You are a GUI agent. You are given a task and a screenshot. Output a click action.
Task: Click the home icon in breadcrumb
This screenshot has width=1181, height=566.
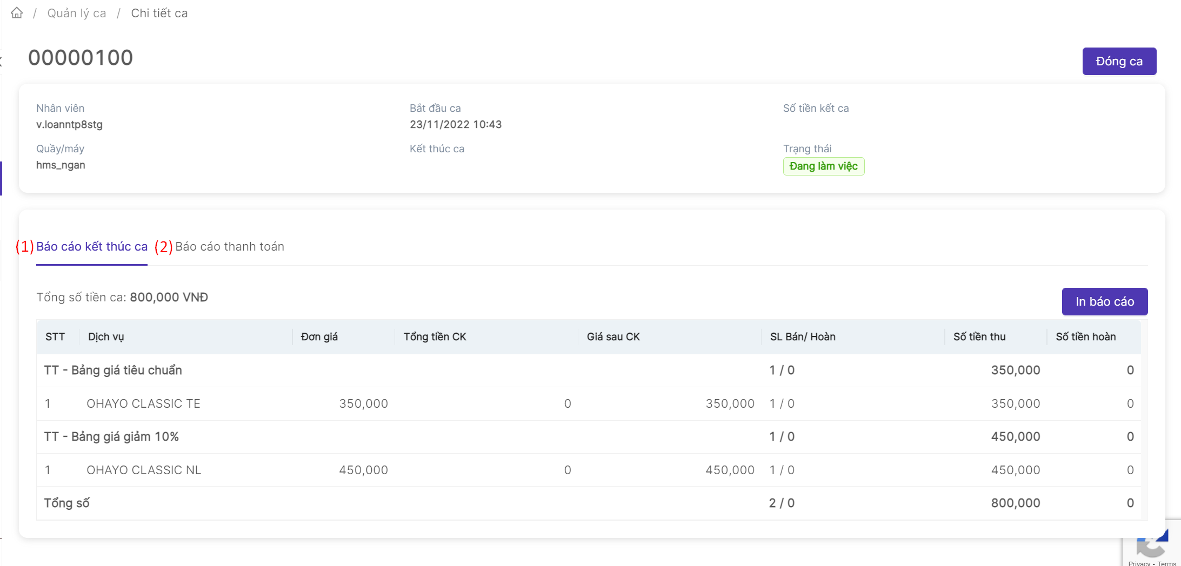point(17,13)
